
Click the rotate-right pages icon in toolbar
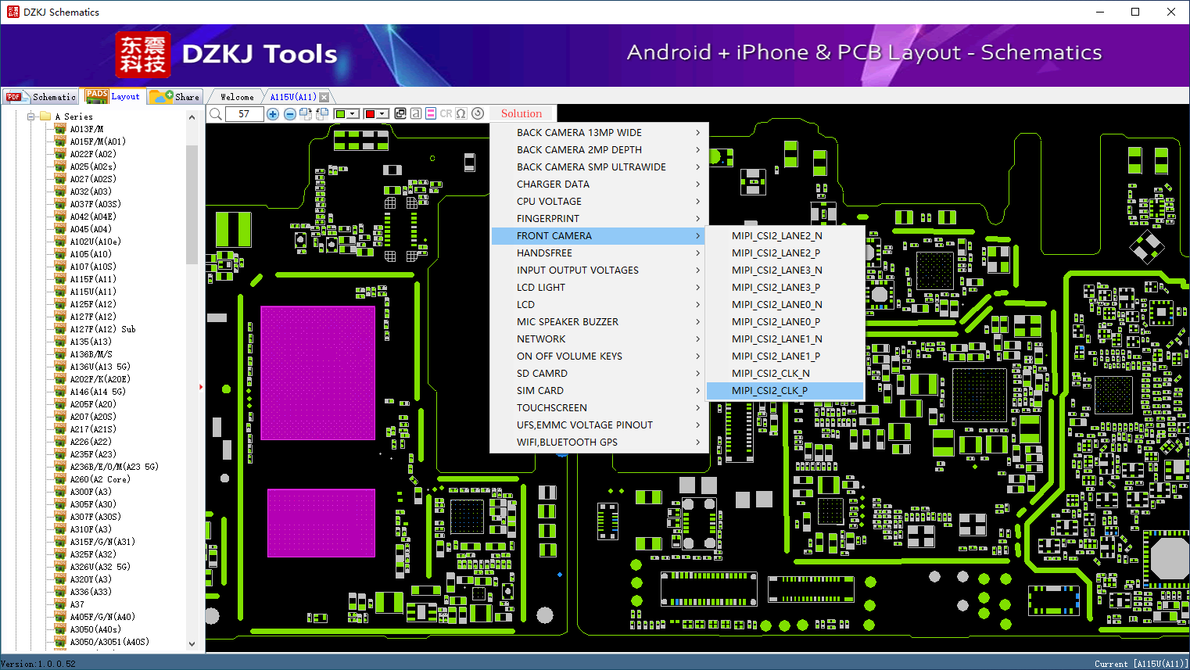point(306,114)
